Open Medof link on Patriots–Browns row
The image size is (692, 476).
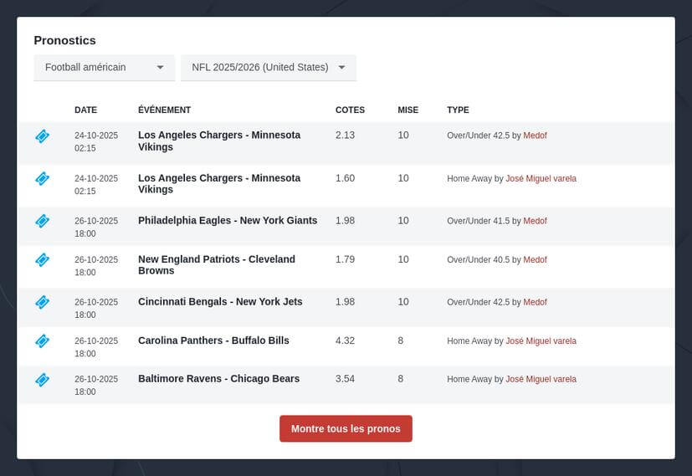pos(535,260)
